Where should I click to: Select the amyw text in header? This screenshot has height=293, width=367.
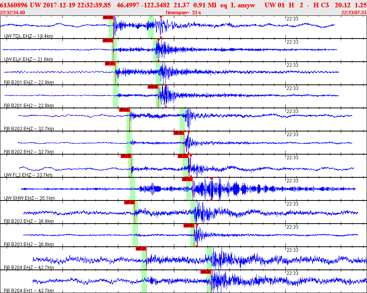pos(246,5)
